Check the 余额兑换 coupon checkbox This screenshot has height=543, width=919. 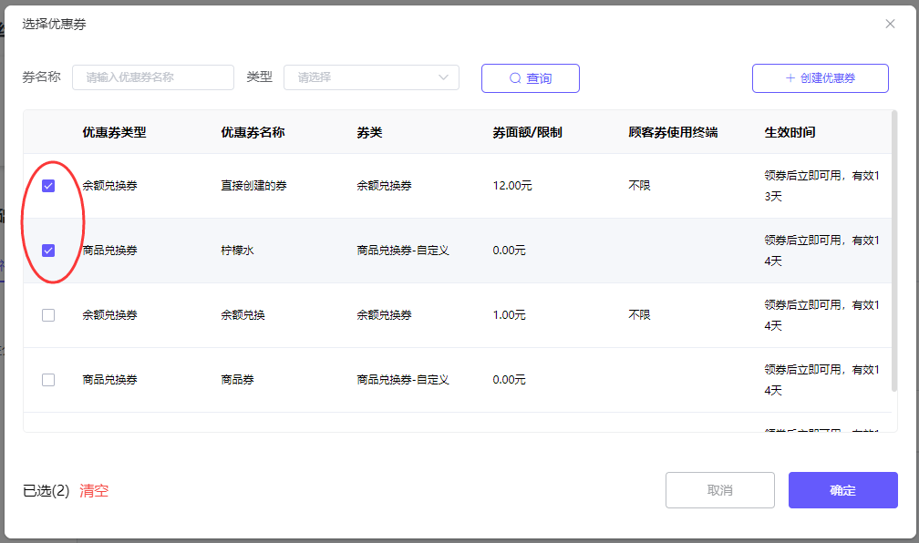pyautogui.click(x=48, y=315)
